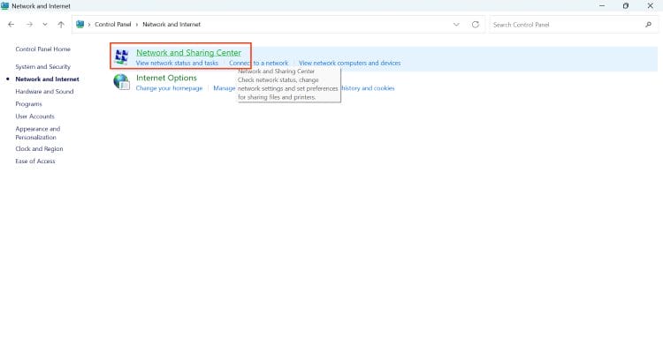Click the Network and Sharing Center icon
Screen dimensions: 663x346
(121, 56)
